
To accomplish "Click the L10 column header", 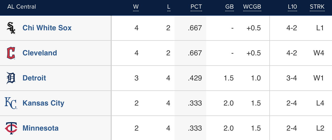I will point(292,7).
